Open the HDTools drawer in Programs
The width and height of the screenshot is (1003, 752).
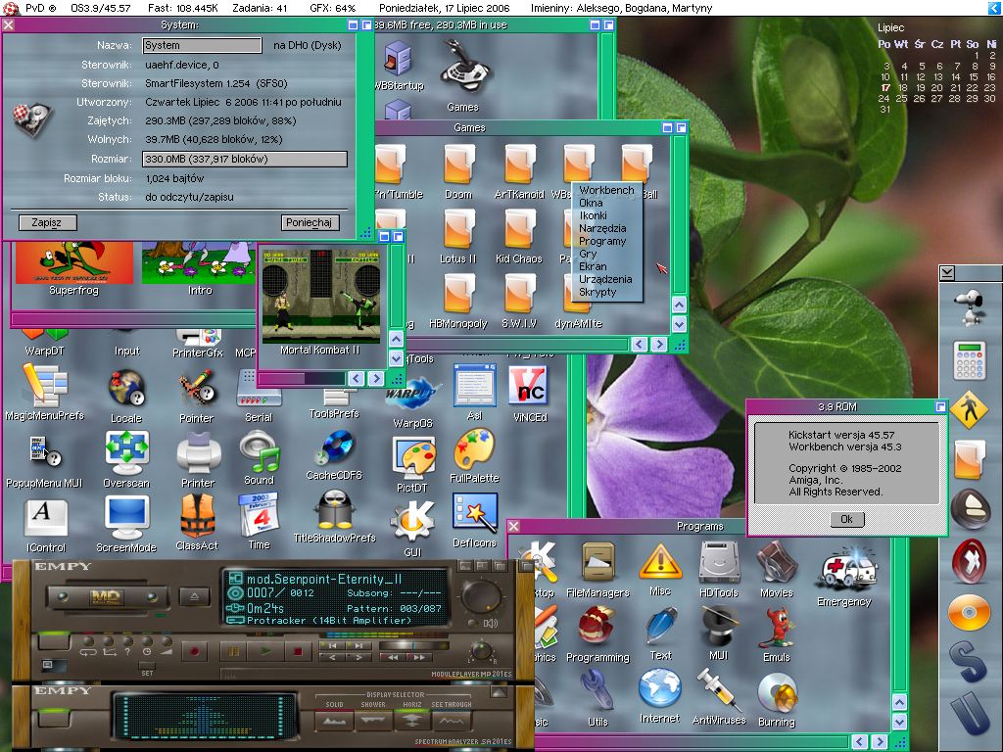pos(719,563)
